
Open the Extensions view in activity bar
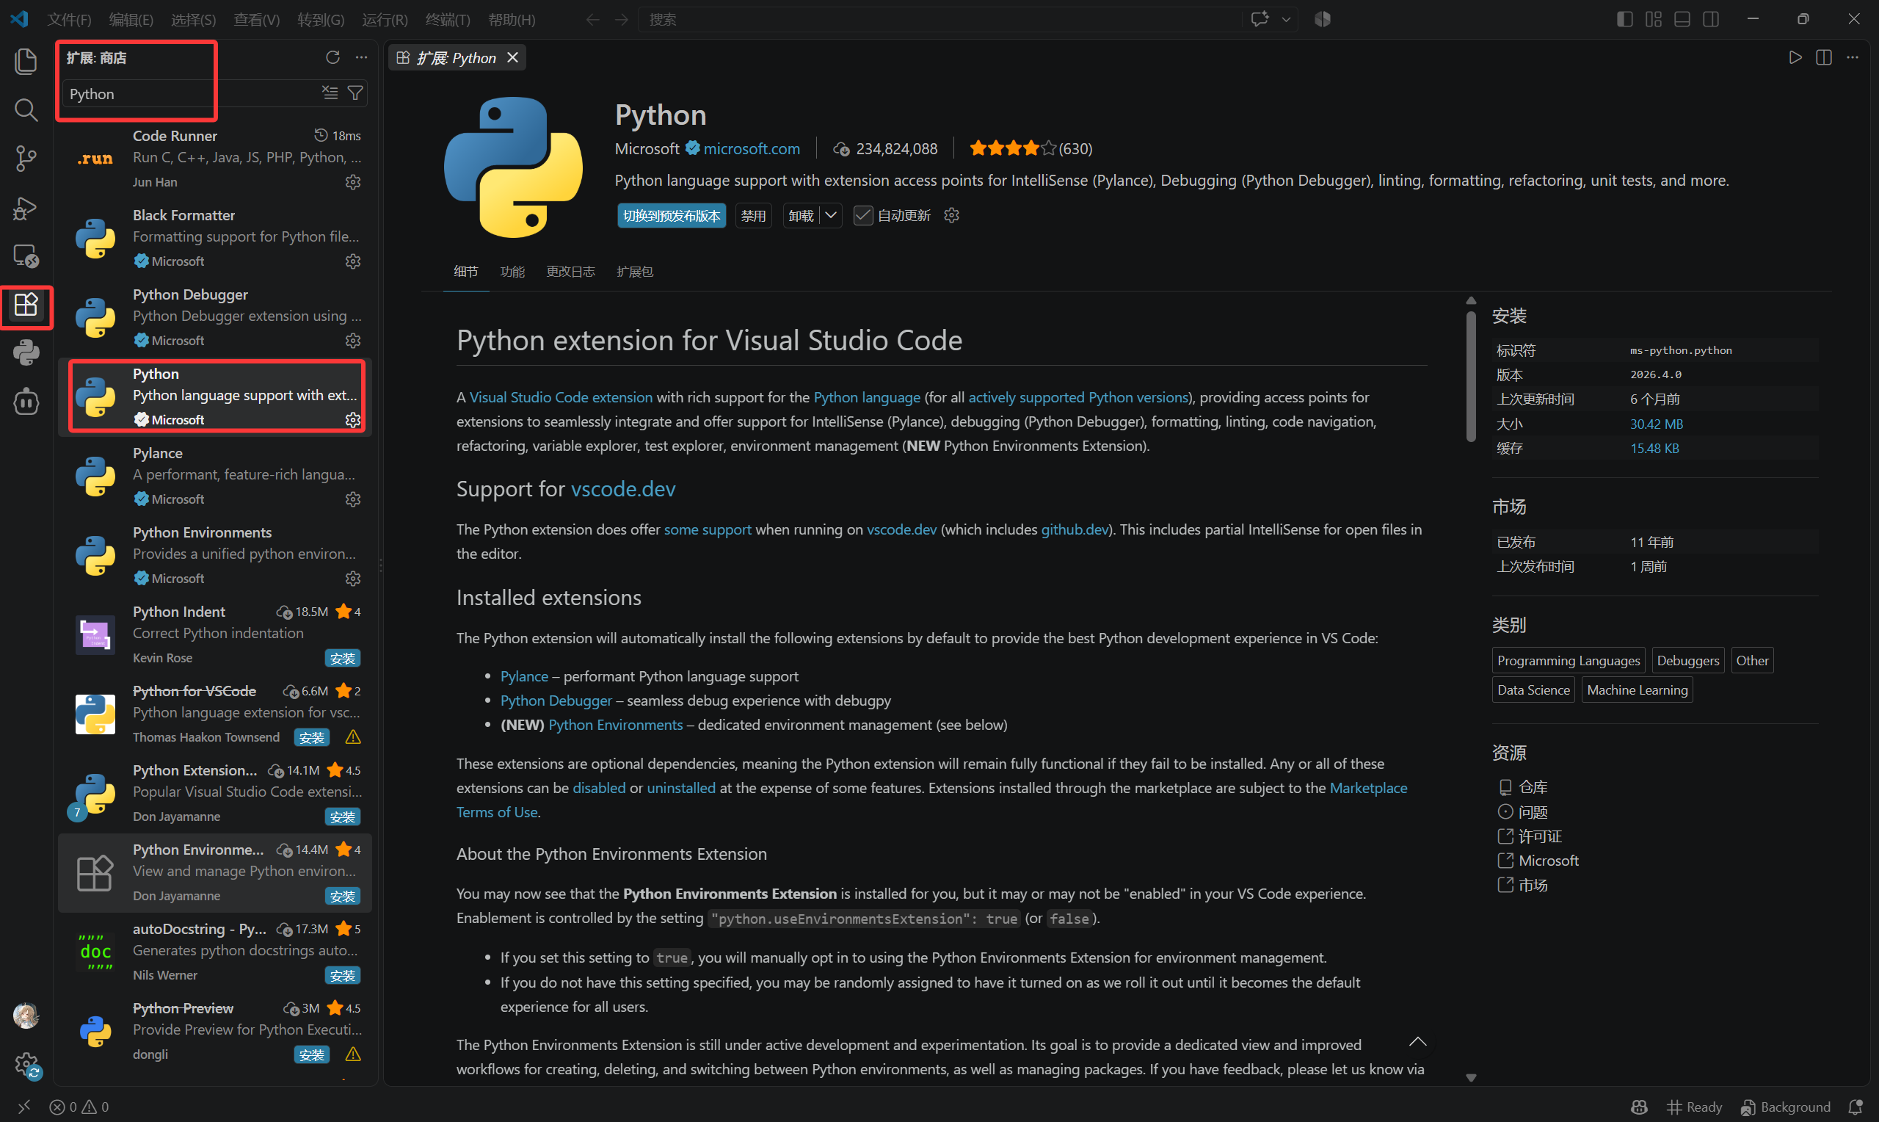[x=26, y=305]
